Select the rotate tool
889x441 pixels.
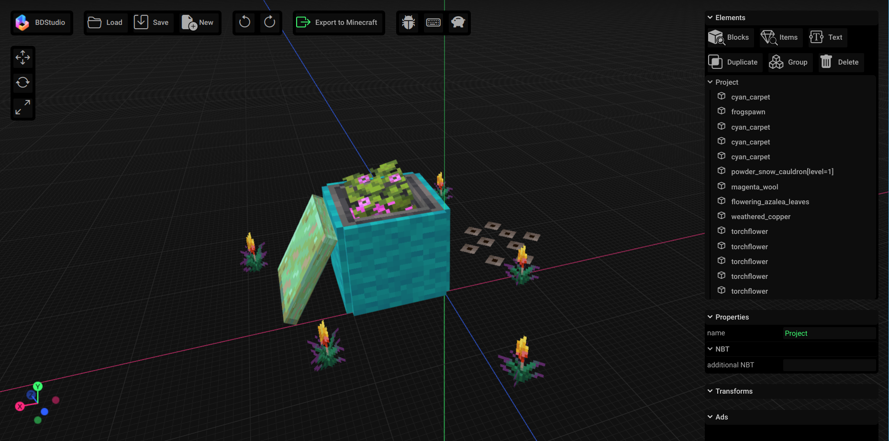(x=22, y=83)
